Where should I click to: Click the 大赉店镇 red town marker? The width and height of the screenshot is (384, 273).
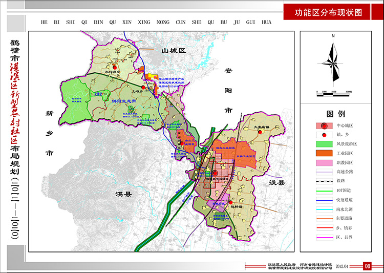click(261, 133)
